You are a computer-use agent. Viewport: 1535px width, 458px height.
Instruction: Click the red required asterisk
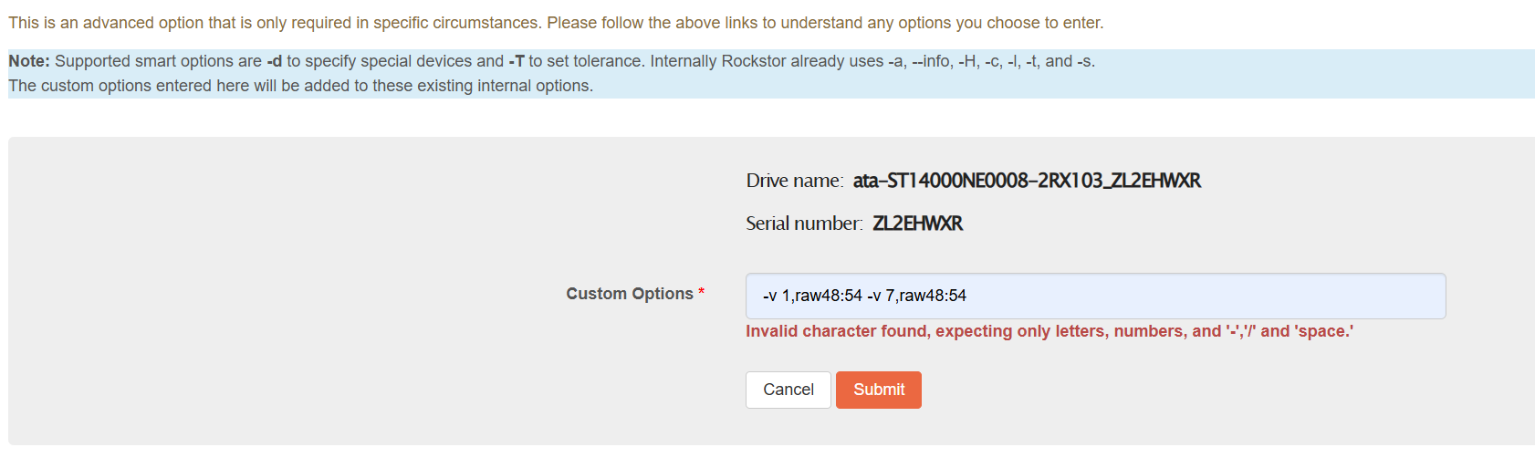[x=701, y=293]
